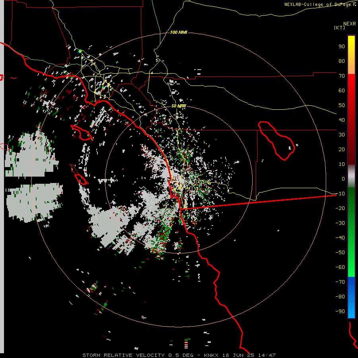Click the NEXR label above the color scale
The height and width of the screenshot is (358, 358).
pos(350,24)
